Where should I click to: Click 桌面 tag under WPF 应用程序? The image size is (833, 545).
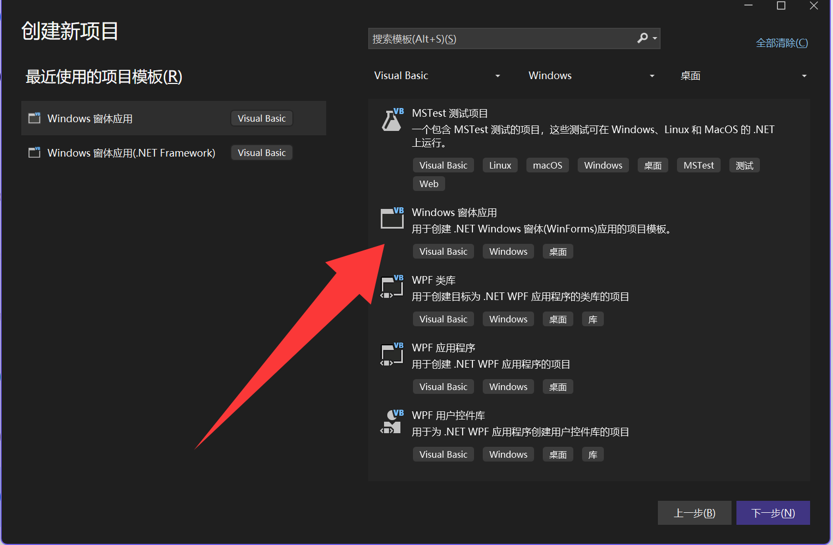(558, 387)
